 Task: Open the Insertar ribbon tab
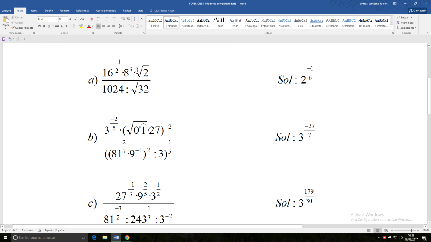(x=34, y=11)
